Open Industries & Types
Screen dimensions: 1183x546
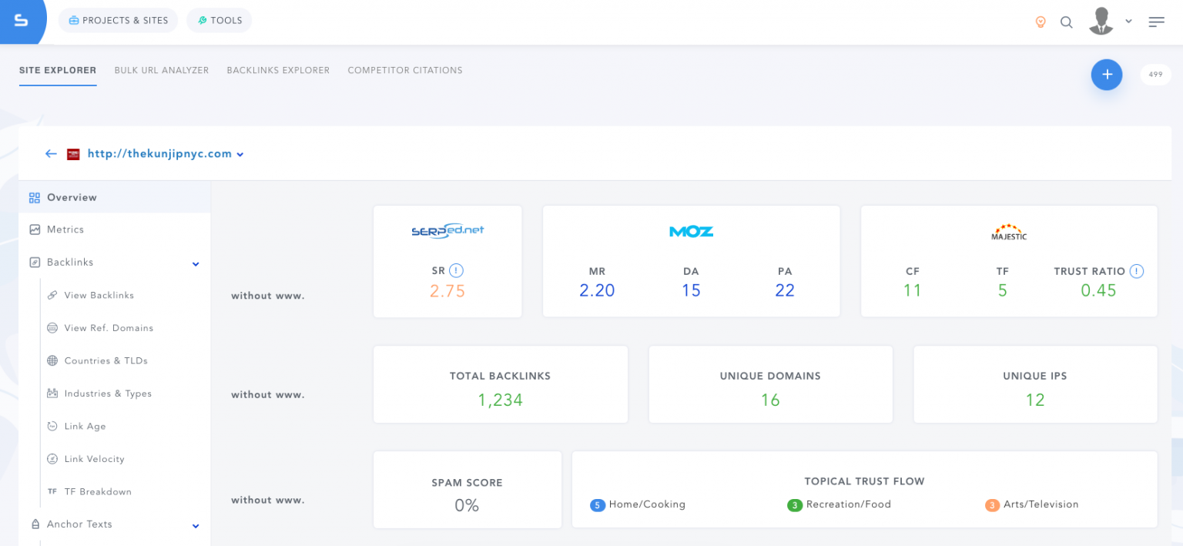[108, 394]
